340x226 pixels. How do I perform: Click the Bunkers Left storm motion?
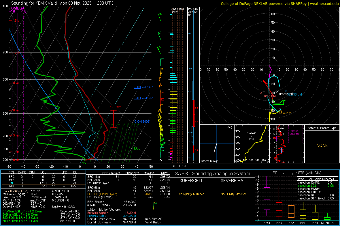click(x=112, y=216)
